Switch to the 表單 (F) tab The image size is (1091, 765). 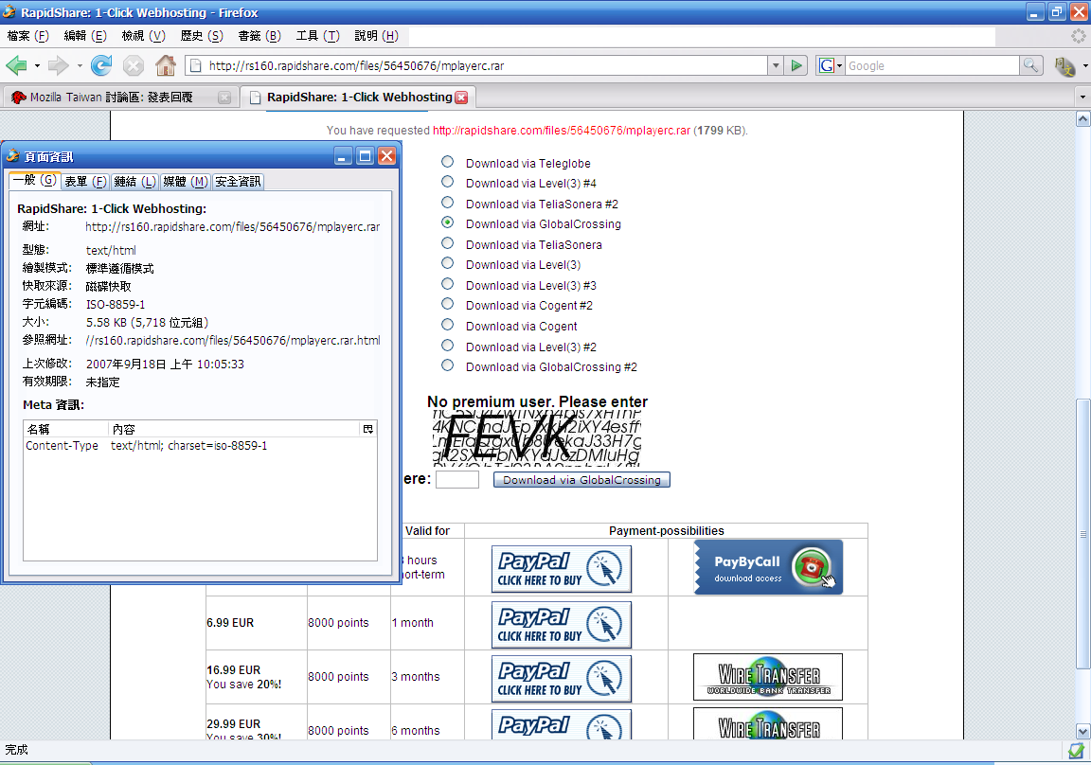click(x=85, y=182)
